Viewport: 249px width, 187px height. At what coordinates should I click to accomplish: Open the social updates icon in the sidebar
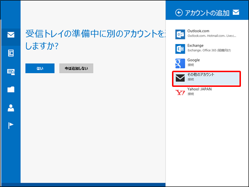(x=11, y=72)
